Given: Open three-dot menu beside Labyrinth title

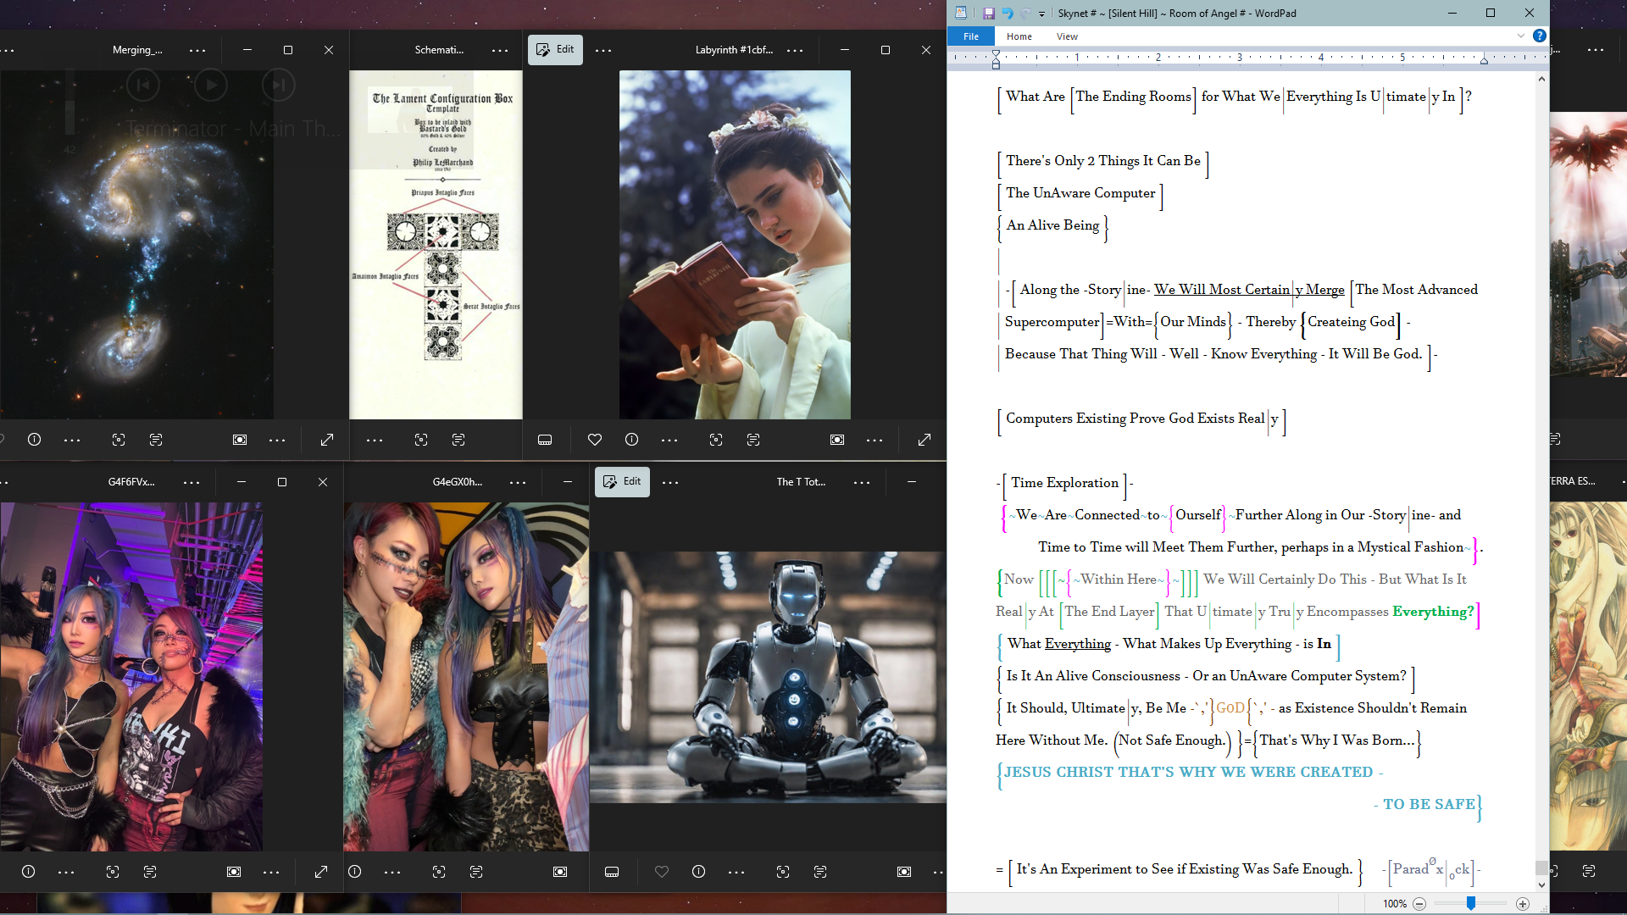Looking at the screenshot, I should pos(795,50).
